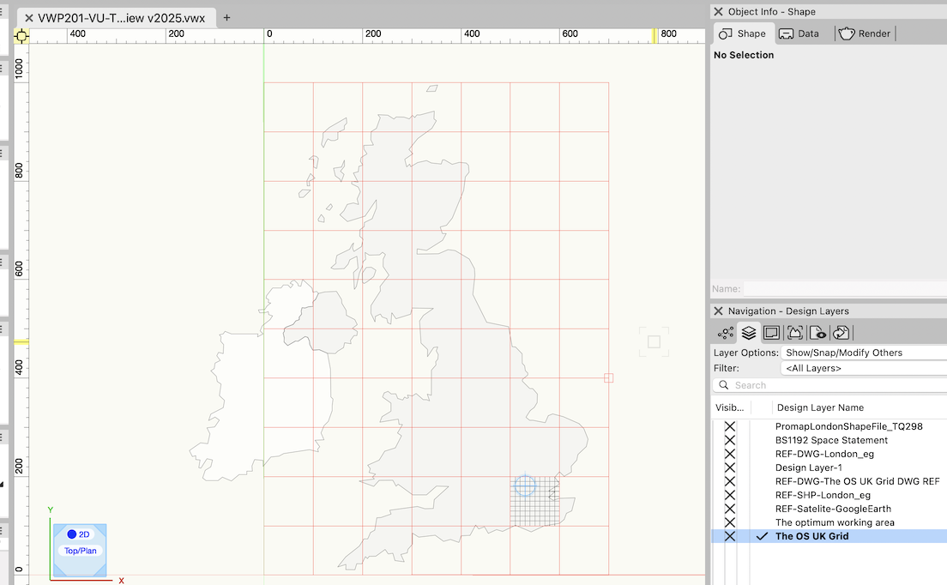Open the Filter <All Layers> dropdown

click(x=864, y=368)
